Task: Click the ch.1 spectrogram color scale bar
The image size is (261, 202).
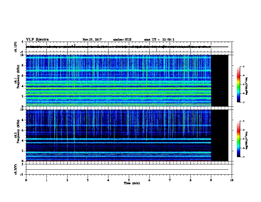Action: pos(238,84)
